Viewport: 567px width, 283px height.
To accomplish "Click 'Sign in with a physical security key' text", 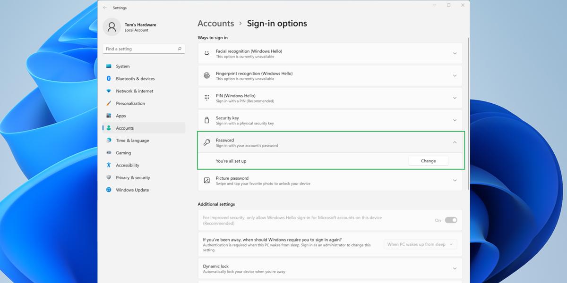I will 245,124.
